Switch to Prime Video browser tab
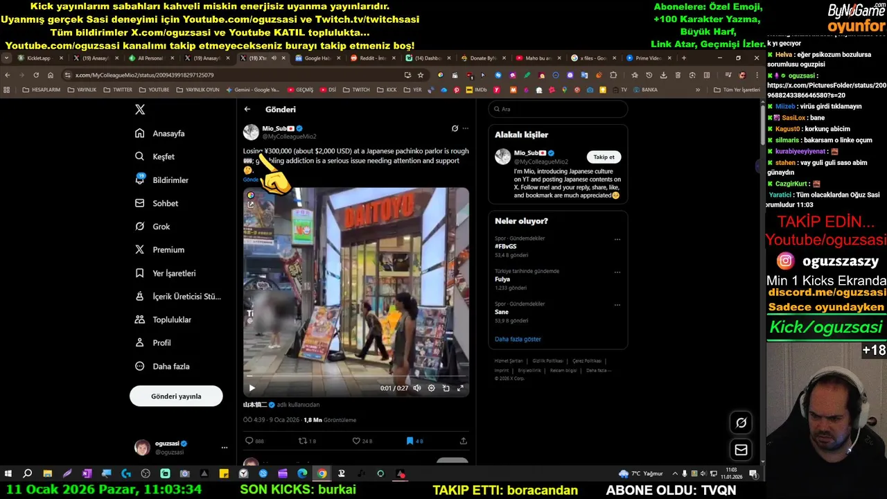 pyautogui.click(x=650, y=58)
